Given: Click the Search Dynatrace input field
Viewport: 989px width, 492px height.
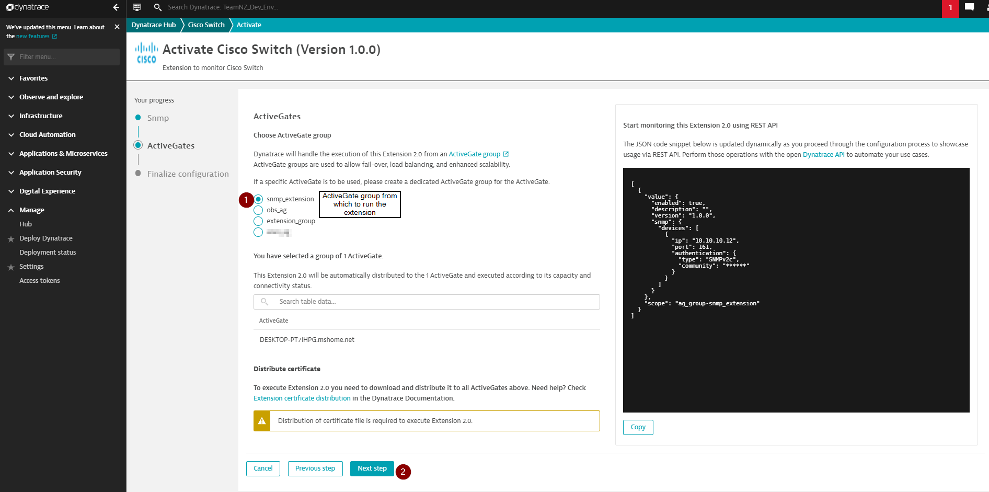Looking at the screenshot, I should click(223, 7).
